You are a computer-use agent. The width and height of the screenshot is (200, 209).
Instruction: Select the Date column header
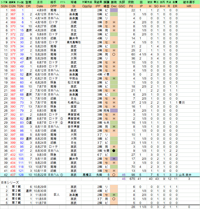pos(40,6)
